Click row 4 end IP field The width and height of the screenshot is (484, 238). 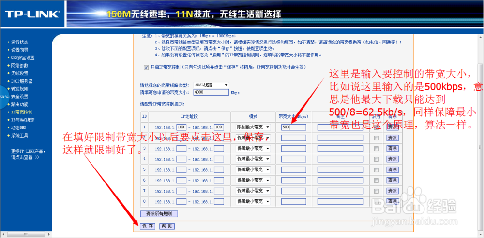click(219, 159)
